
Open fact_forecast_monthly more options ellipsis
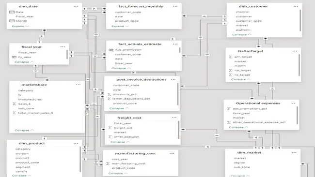tap(175, 6)
